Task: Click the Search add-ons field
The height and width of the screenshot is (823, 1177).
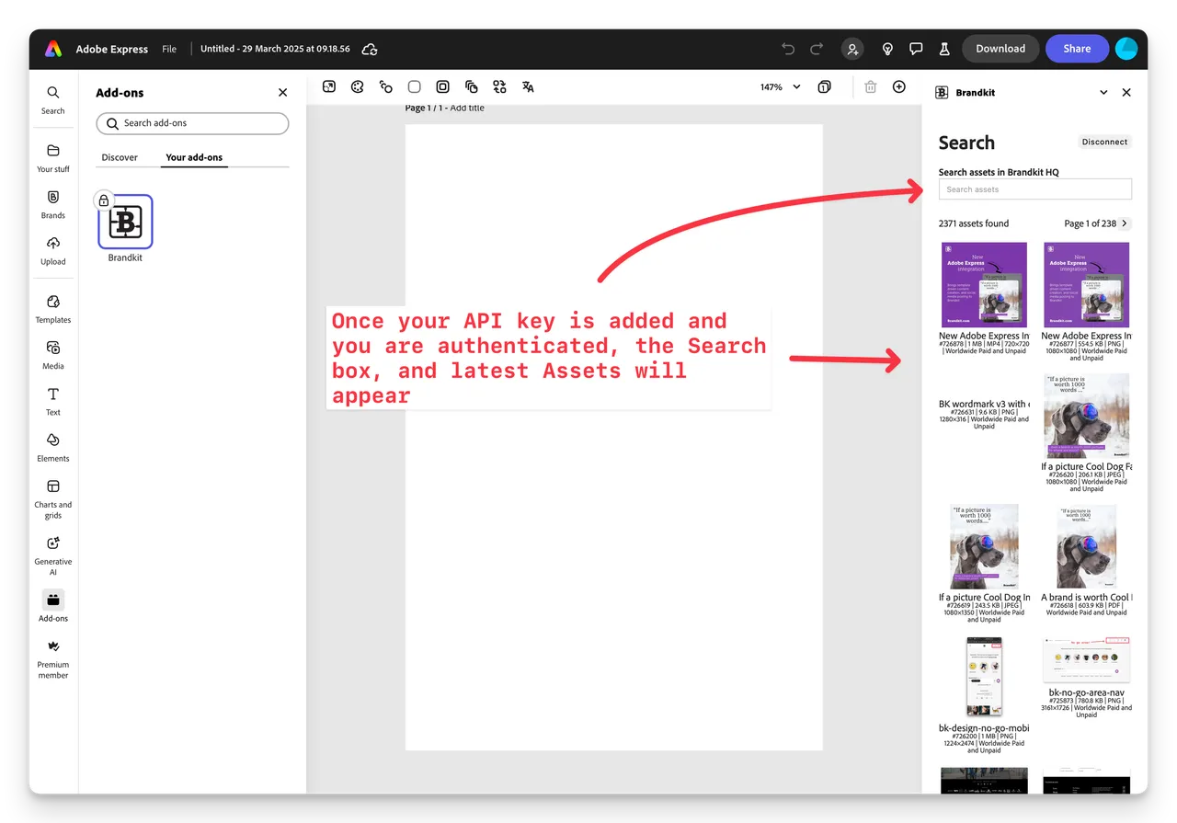Action: (x=192, y=123)
